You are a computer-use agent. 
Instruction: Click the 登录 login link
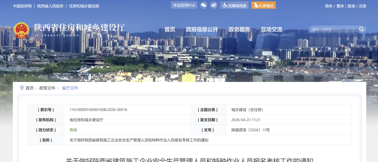click(351, 6)
